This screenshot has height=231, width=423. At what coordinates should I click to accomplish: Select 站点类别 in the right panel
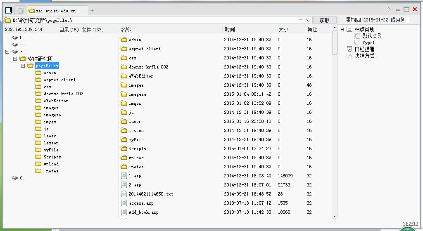coord(364,29)
